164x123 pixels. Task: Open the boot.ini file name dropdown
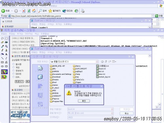point(112,109)
